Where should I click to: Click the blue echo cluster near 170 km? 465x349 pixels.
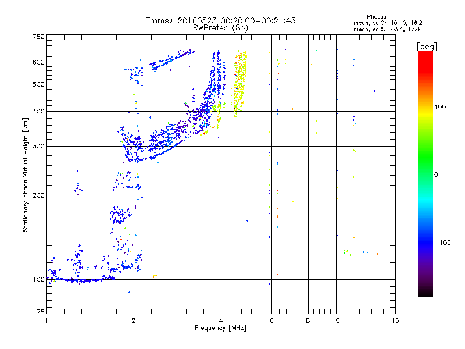120,215
